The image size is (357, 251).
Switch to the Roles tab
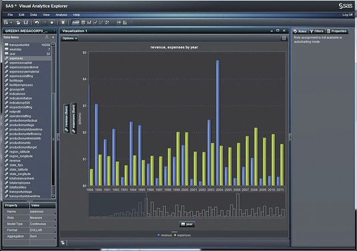[300, 31]
